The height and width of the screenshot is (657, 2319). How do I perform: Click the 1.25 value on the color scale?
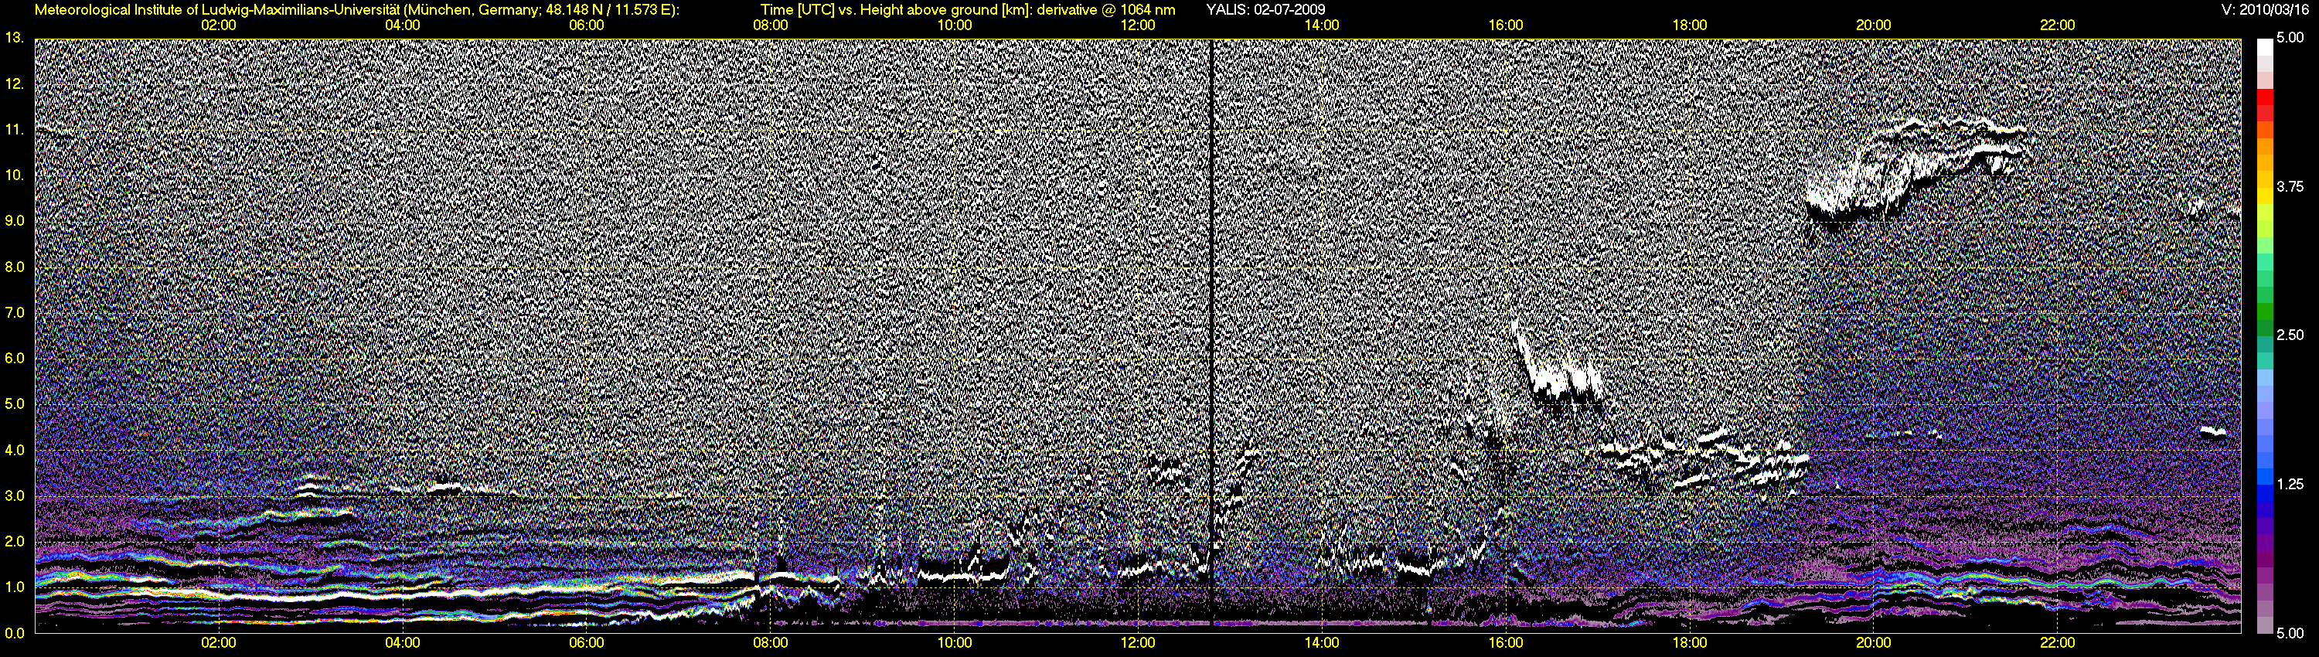point(2290,484)
